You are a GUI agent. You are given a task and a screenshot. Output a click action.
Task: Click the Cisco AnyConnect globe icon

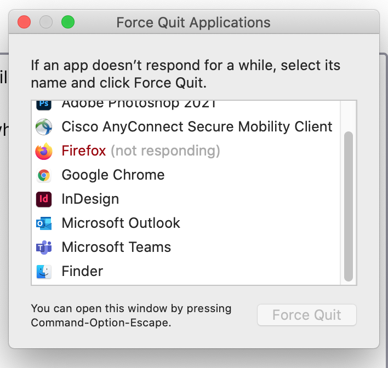tap(44, 127)
